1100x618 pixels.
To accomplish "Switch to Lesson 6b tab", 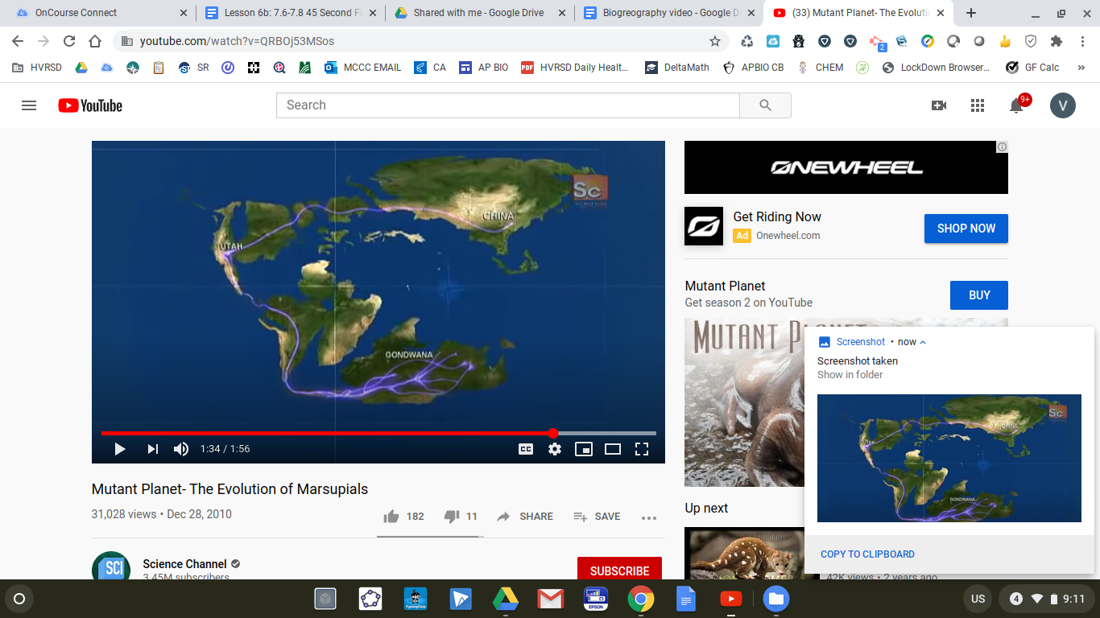I will point(290,13).
